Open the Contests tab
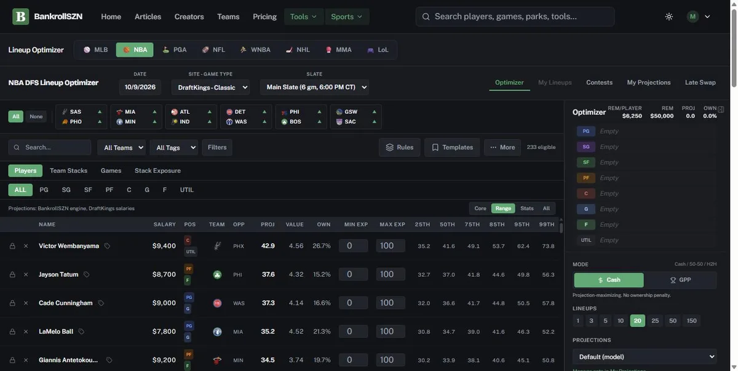738x371 pixels. click(599, 82)
